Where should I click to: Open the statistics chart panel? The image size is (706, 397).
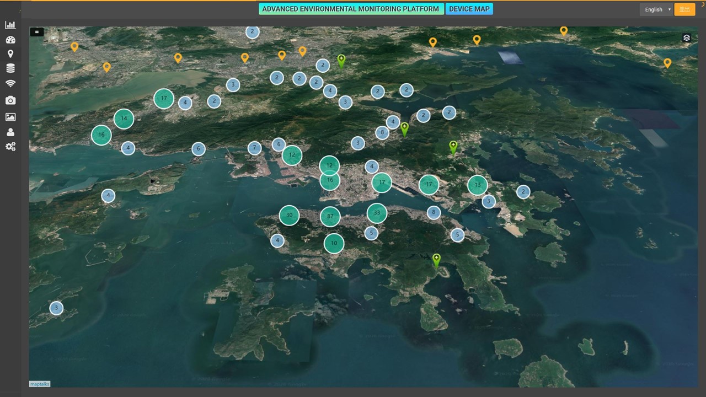(x=10, y=25)
